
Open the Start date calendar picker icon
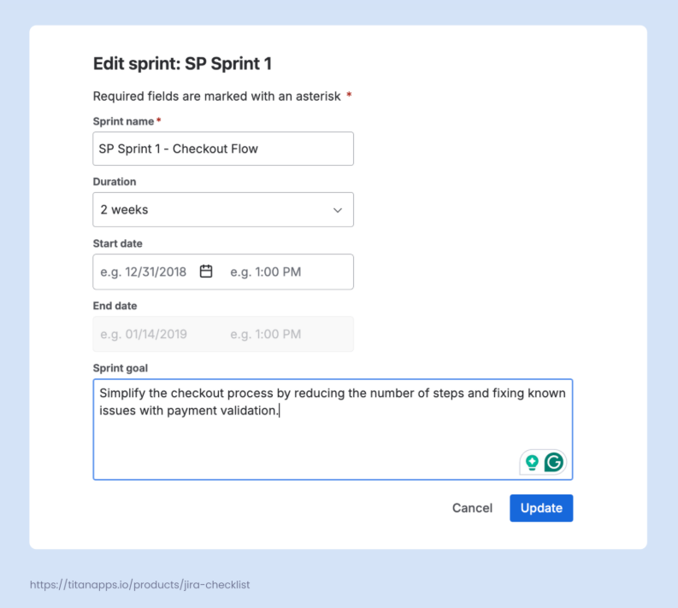click(x=206, y=272)
